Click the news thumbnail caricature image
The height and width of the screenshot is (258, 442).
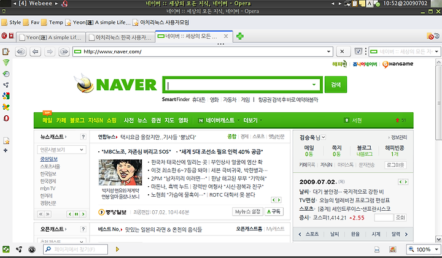pos(120,172)
